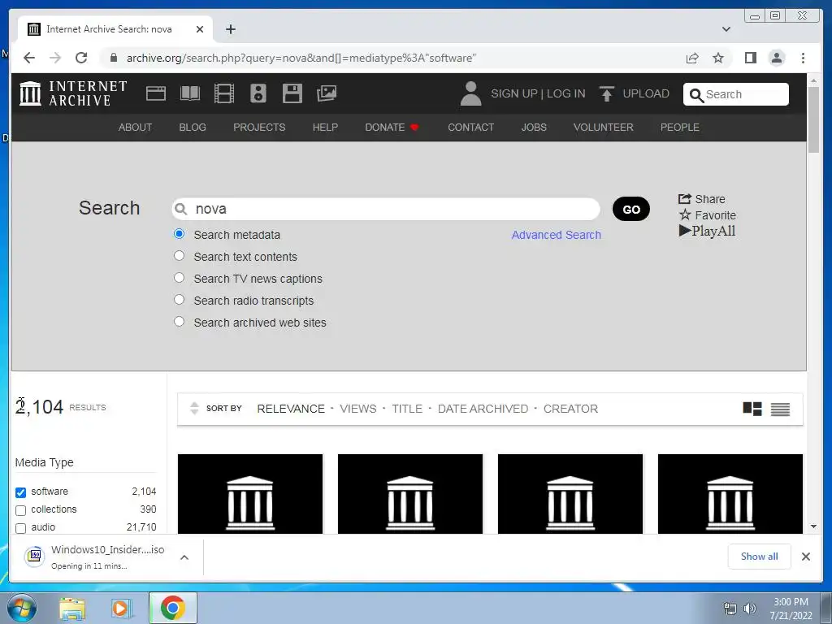
Task: Check the audio media type filter
Action: pyautogui.click(x=20, y=528)
